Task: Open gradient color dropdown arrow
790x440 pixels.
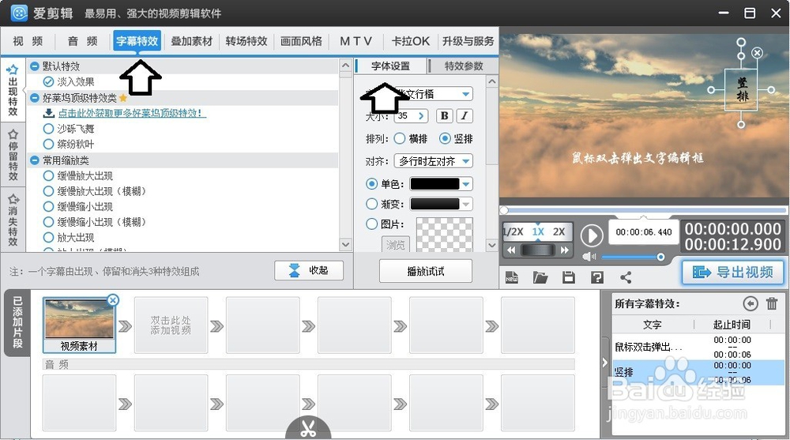Action: (x=466, y=204)
